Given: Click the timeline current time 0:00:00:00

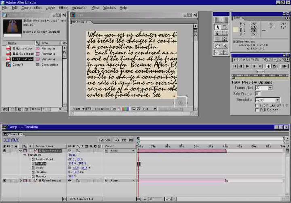Looking at the screenshot, I should coord(11,140).
